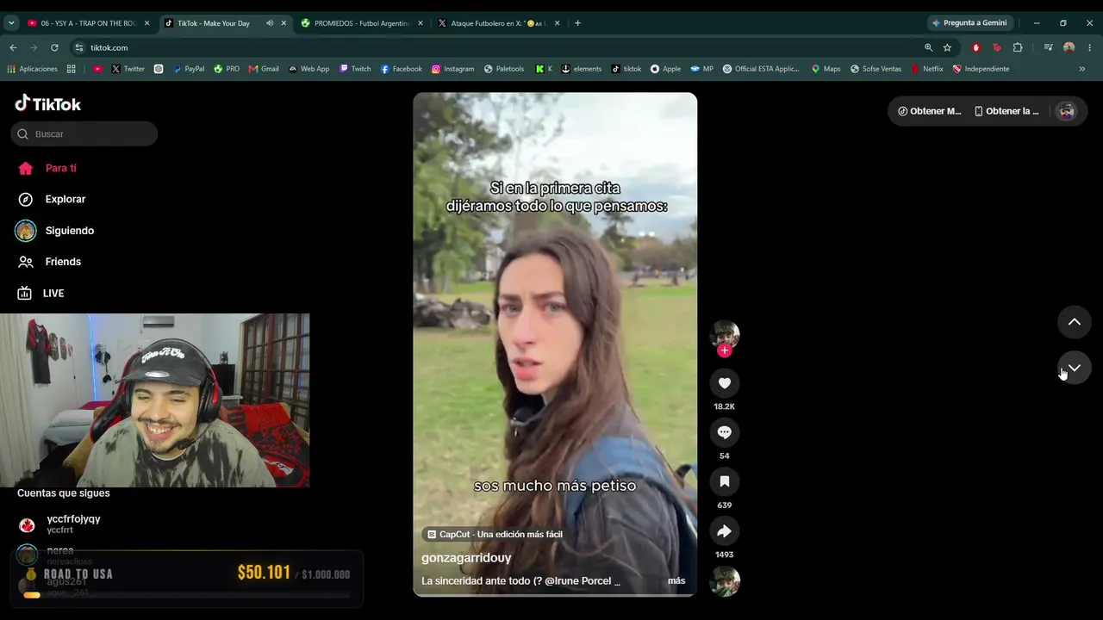Image resolution: width=1103 pixels, height=620 pixels.
Task: Open the Maps bookmark
Action: [826, 69]
